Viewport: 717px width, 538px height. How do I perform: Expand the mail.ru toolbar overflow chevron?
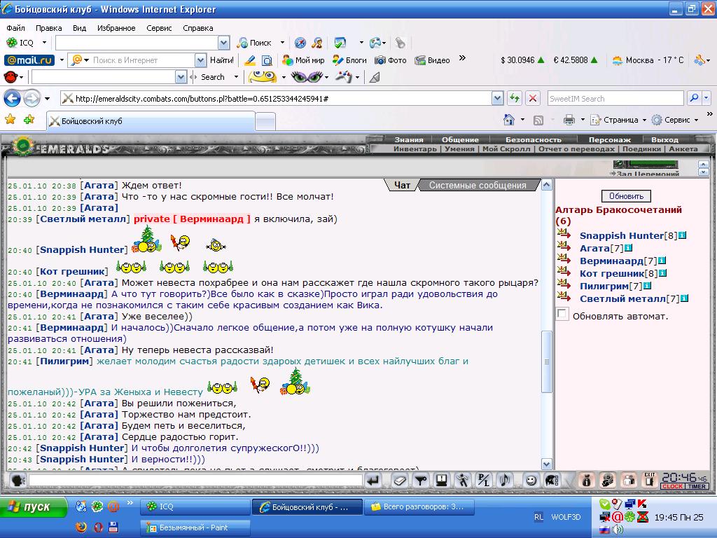tap(462, 58)
